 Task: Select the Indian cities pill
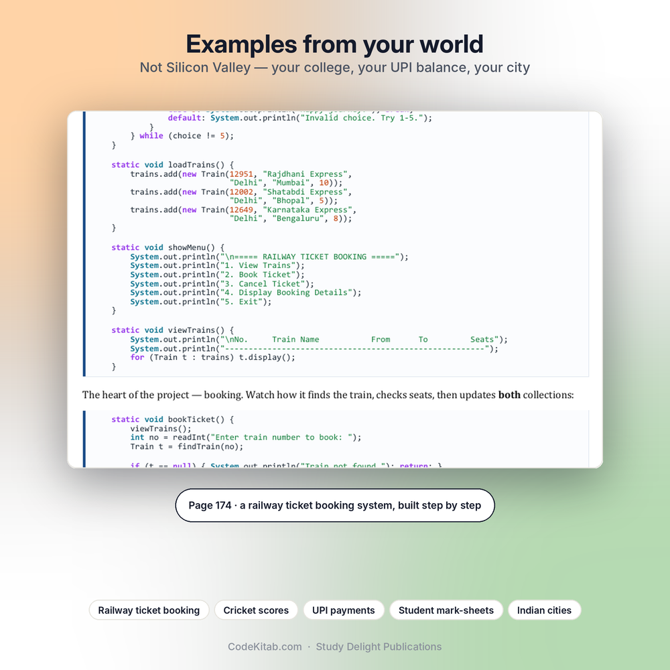[x=544, y=610]
